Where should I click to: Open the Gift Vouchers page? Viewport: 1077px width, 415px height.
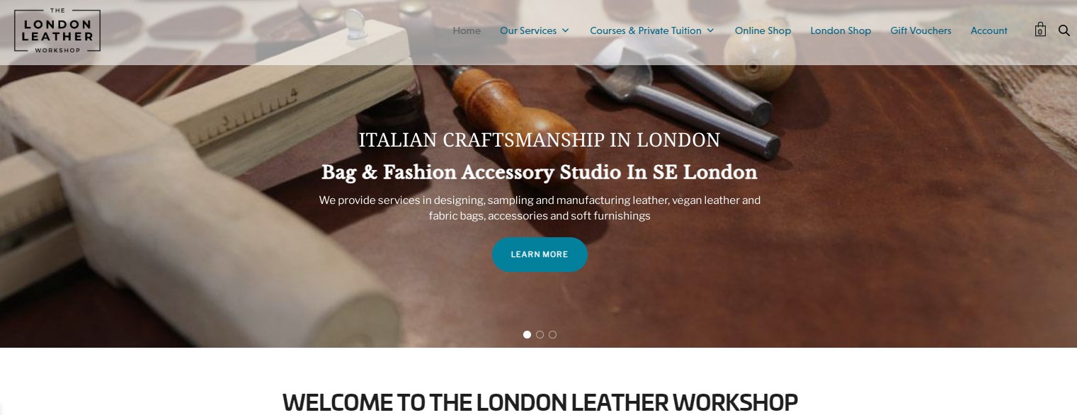coord(921,30)
